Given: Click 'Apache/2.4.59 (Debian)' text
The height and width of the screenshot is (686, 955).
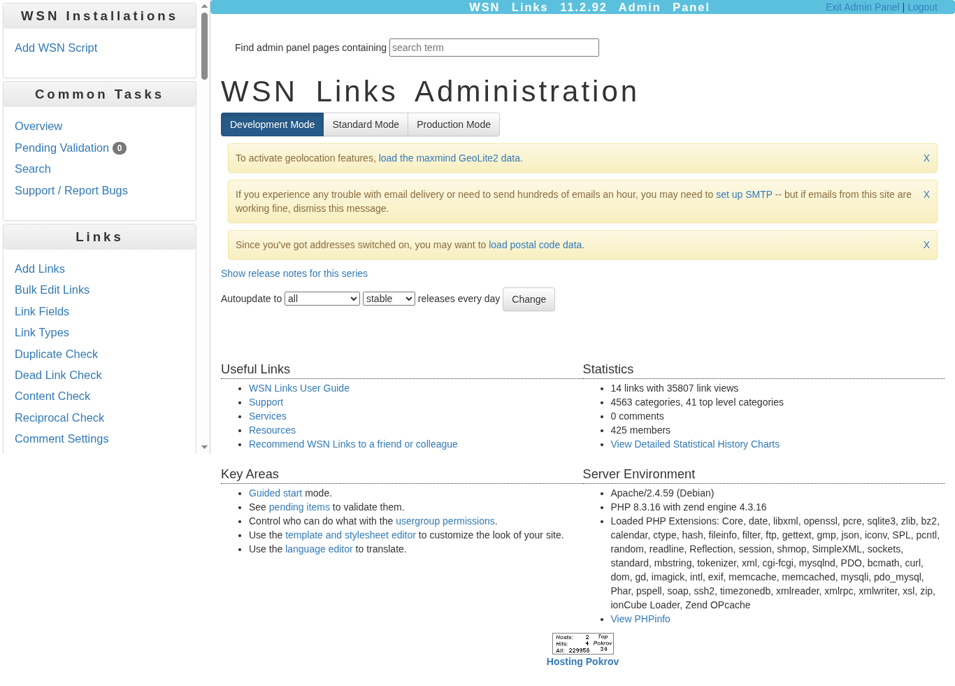Looking at the screenshot, I should pyautogui.click(x=662, y=493).
